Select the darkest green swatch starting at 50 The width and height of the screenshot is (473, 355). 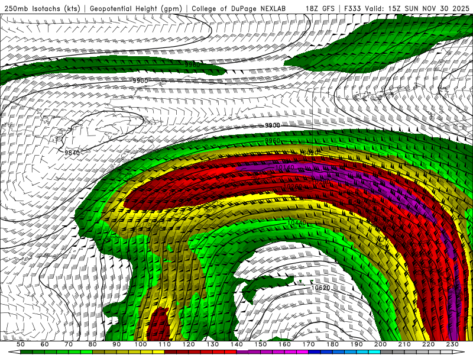[26, 352]
